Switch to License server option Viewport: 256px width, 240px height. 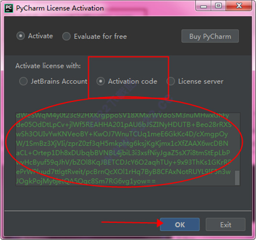tap(171, 81)
